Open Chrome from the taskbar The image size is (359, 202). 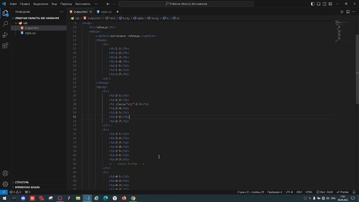pos(133,198)
